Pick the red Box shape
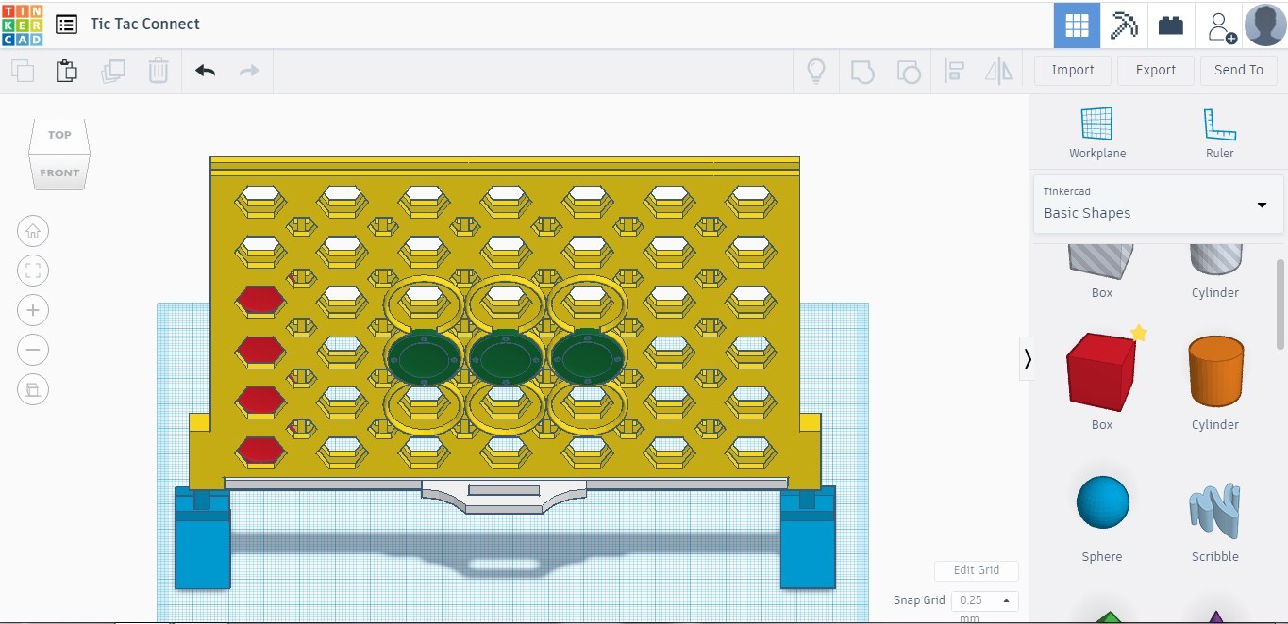Screen dimensions: 1288x624 click(x=1102, y=371)
